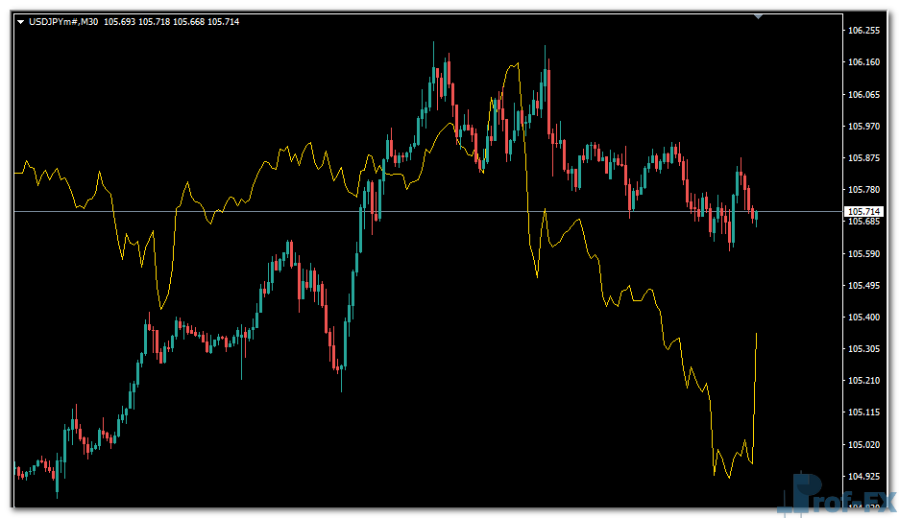Select the yellow indicator line's final upward spike

756,384
